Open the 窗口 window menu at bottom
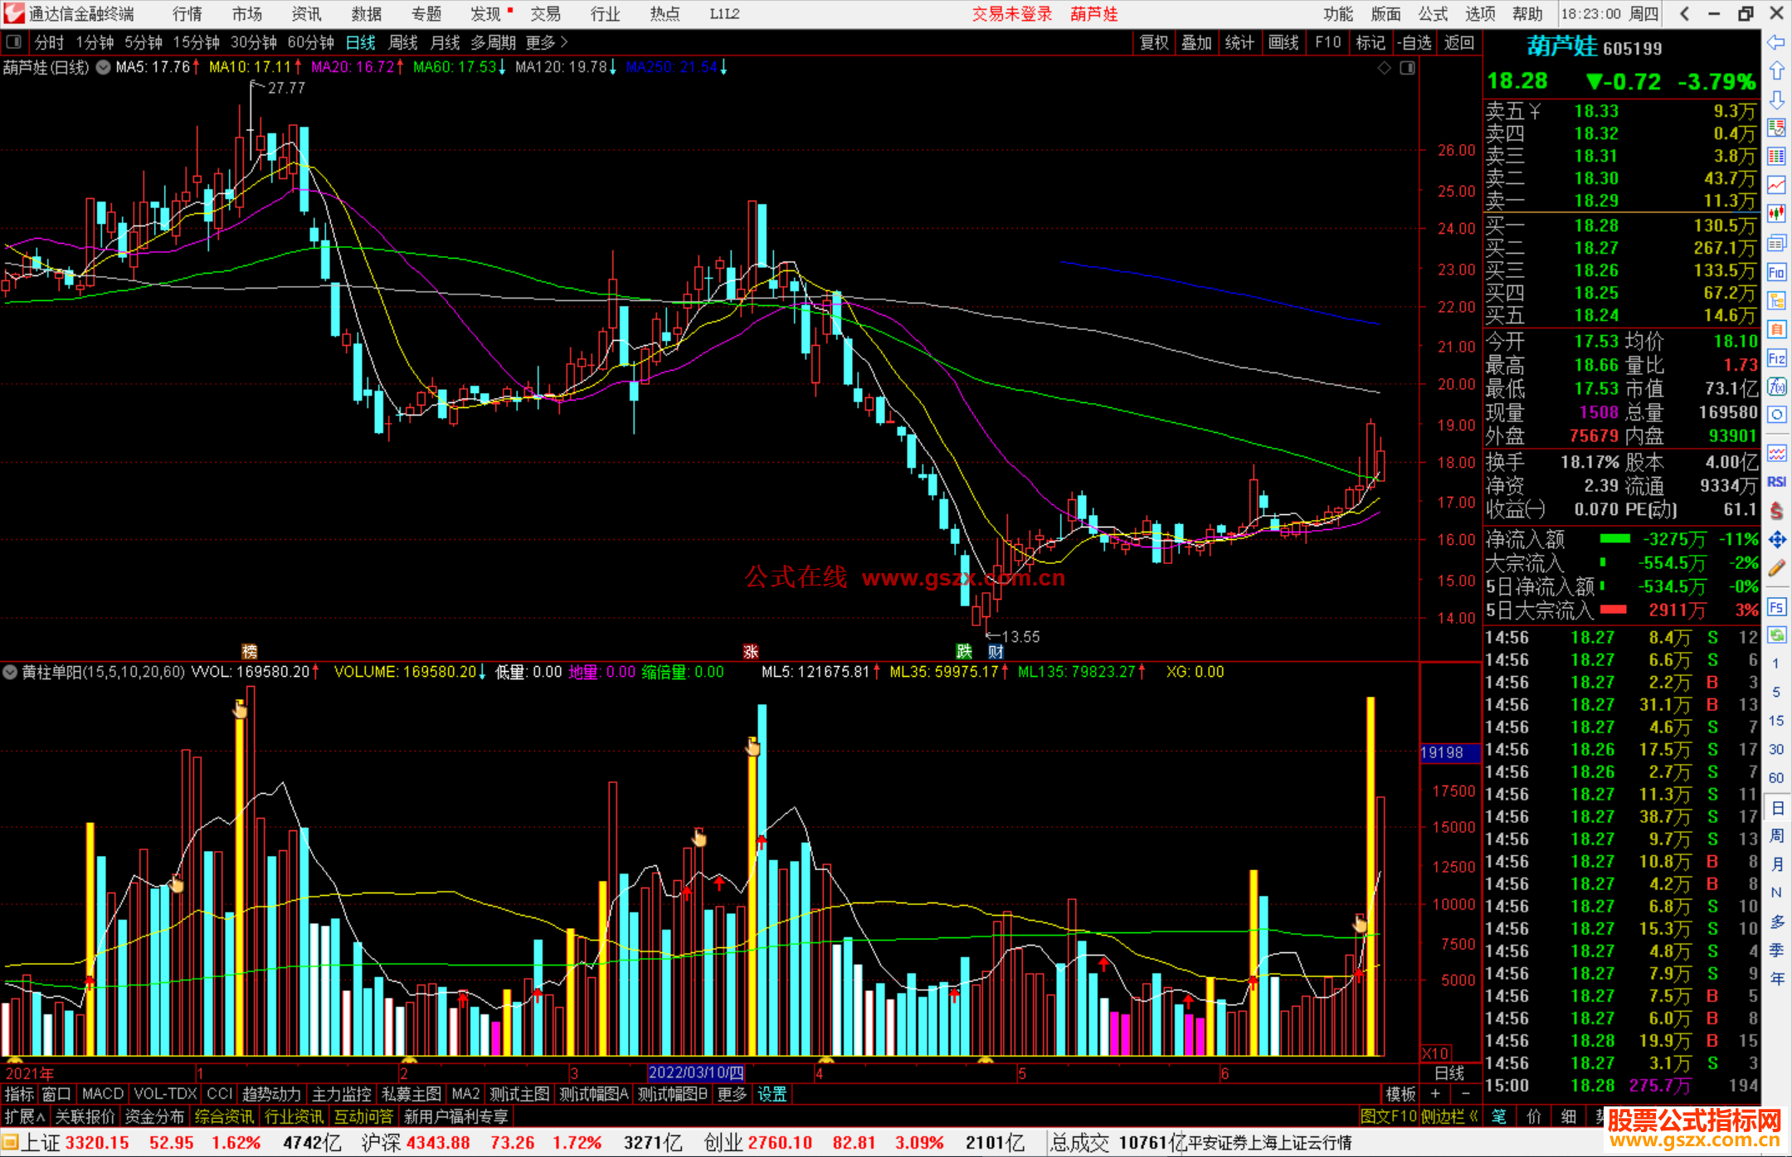 coord(56,1094)
